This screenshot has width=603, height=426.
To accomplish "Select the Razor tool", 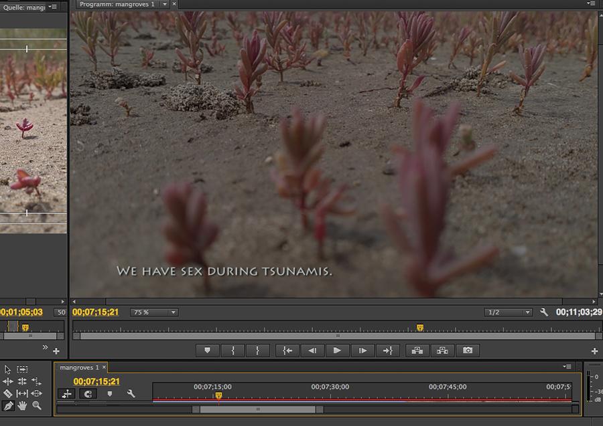I will [8, 393].
